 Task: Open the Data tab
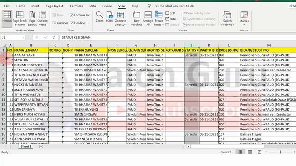point(92,6)
